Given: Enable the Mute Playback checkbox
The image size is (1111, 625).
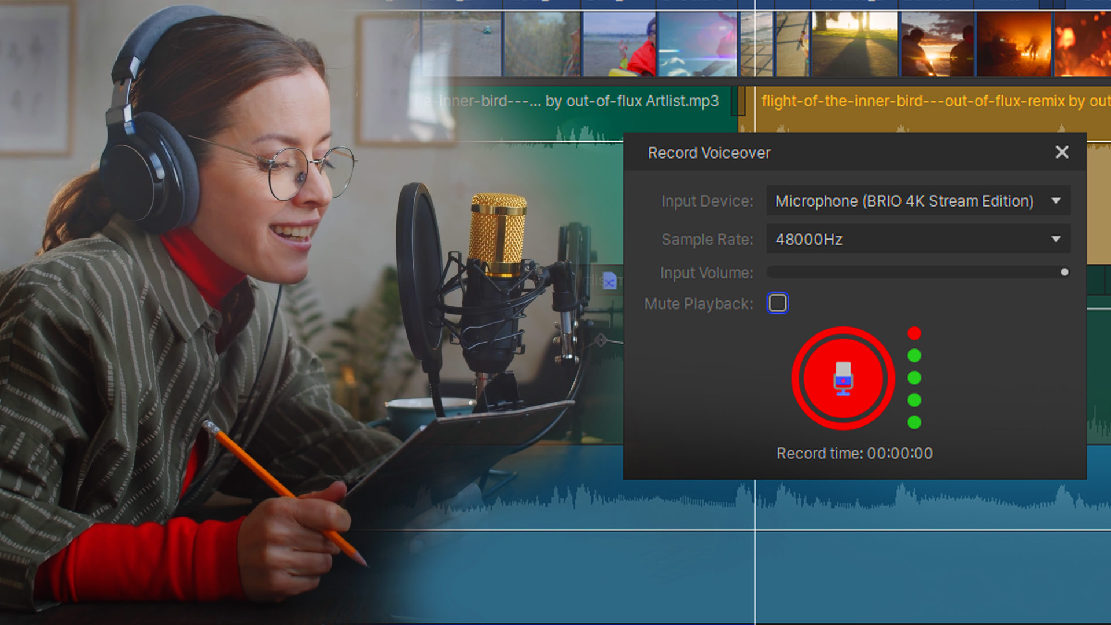Looking at the screenshot, I should click(778, 303).
